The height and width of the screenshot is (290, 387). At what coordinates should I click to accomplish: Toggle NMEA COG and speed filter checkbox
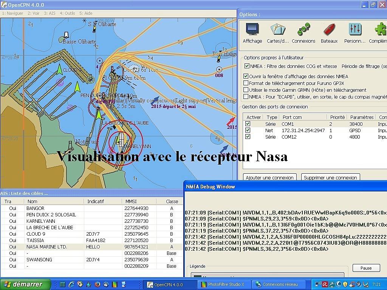click(247, 66)
